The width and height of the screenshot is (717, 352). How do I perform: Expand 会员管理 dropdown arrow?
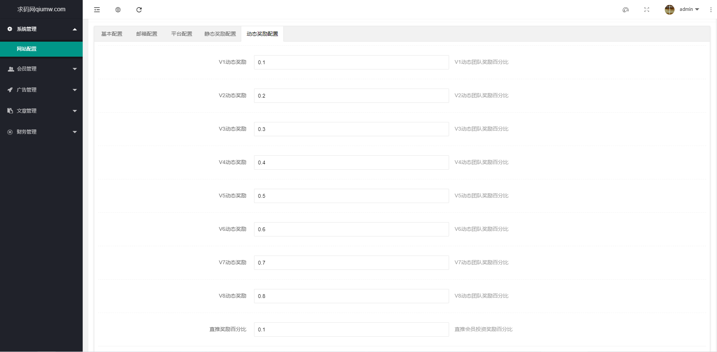pyautogui.click(x=75, y=69)
